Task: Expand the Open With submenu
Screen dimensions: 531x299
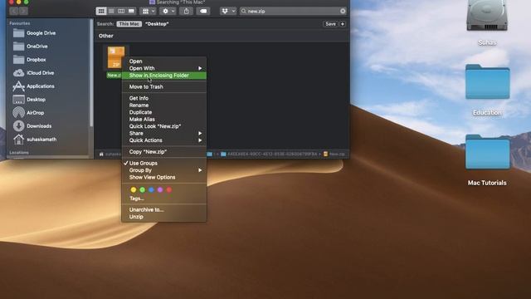Action: pos(164,68)
